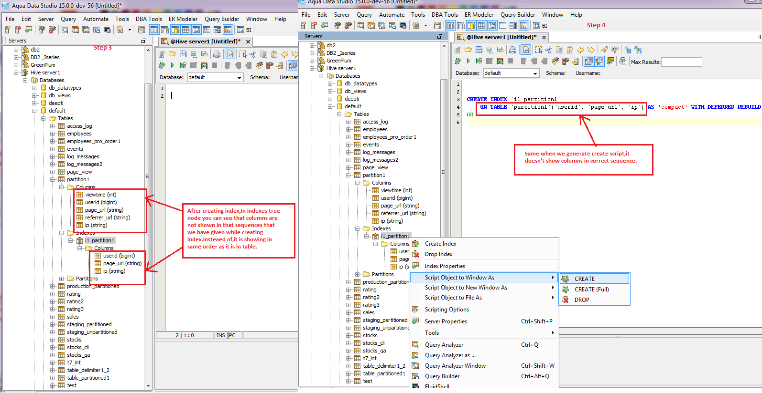Expand the stocks table in right window tree
762x393 pixels.
click(348, 335)
